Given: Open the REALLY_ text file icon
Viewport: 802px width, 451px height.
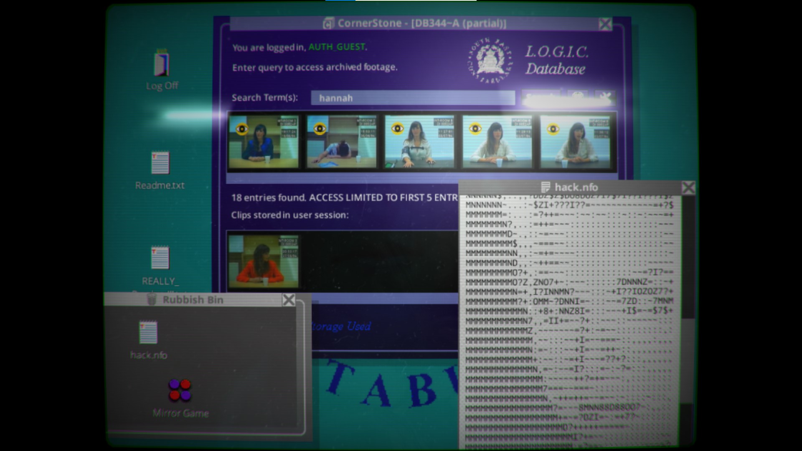Looking at the screenshot, I should point(160,258).
